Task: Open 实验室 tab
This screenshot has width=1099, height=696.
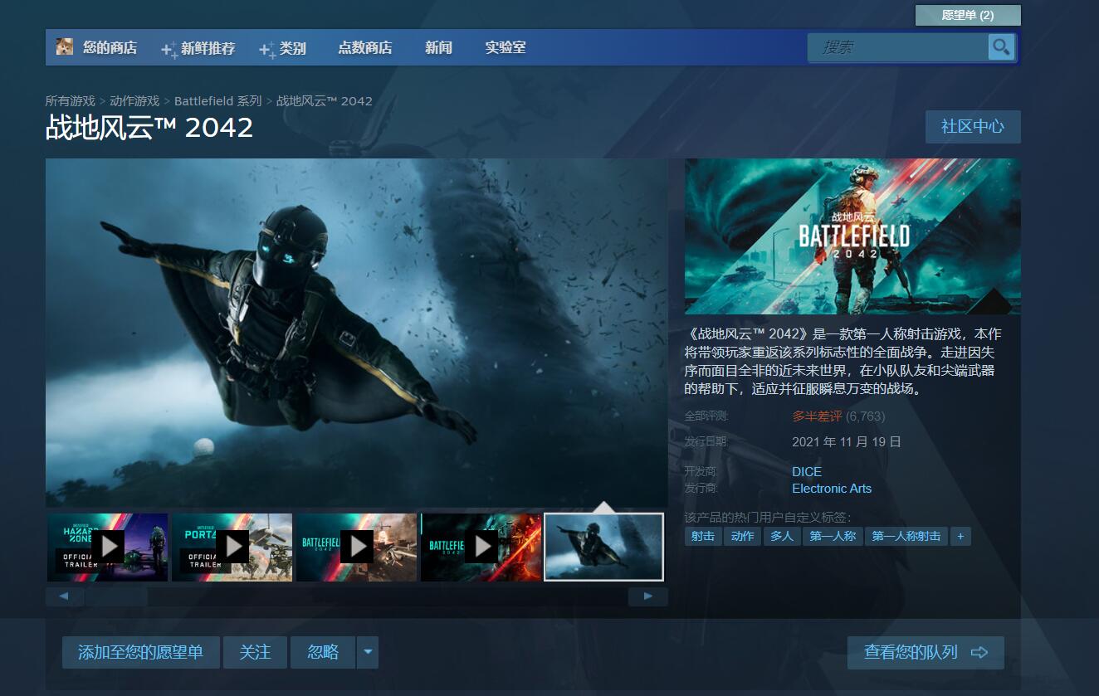Action: click(x=506, y=47)
